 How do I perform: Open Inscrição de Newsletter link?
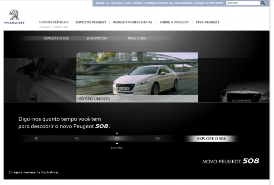209,3
